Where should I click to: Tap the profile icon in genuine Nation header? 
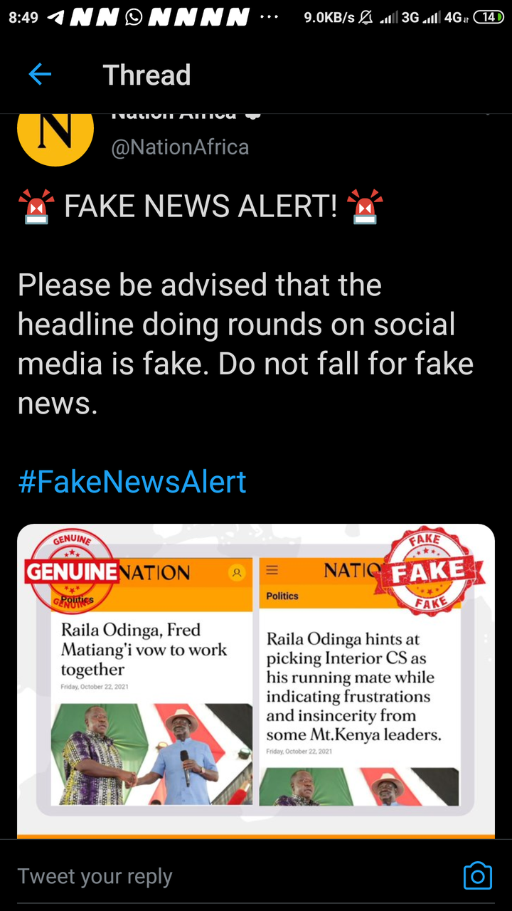(236, 572)
